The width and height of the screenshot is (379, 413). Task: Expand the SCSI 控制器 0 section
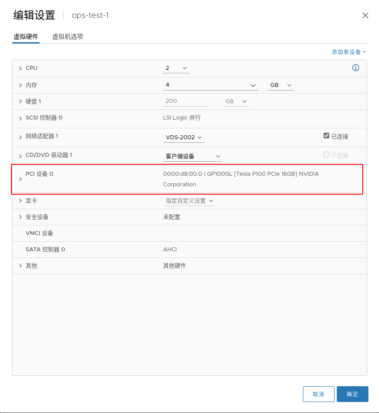pos(20,118)
